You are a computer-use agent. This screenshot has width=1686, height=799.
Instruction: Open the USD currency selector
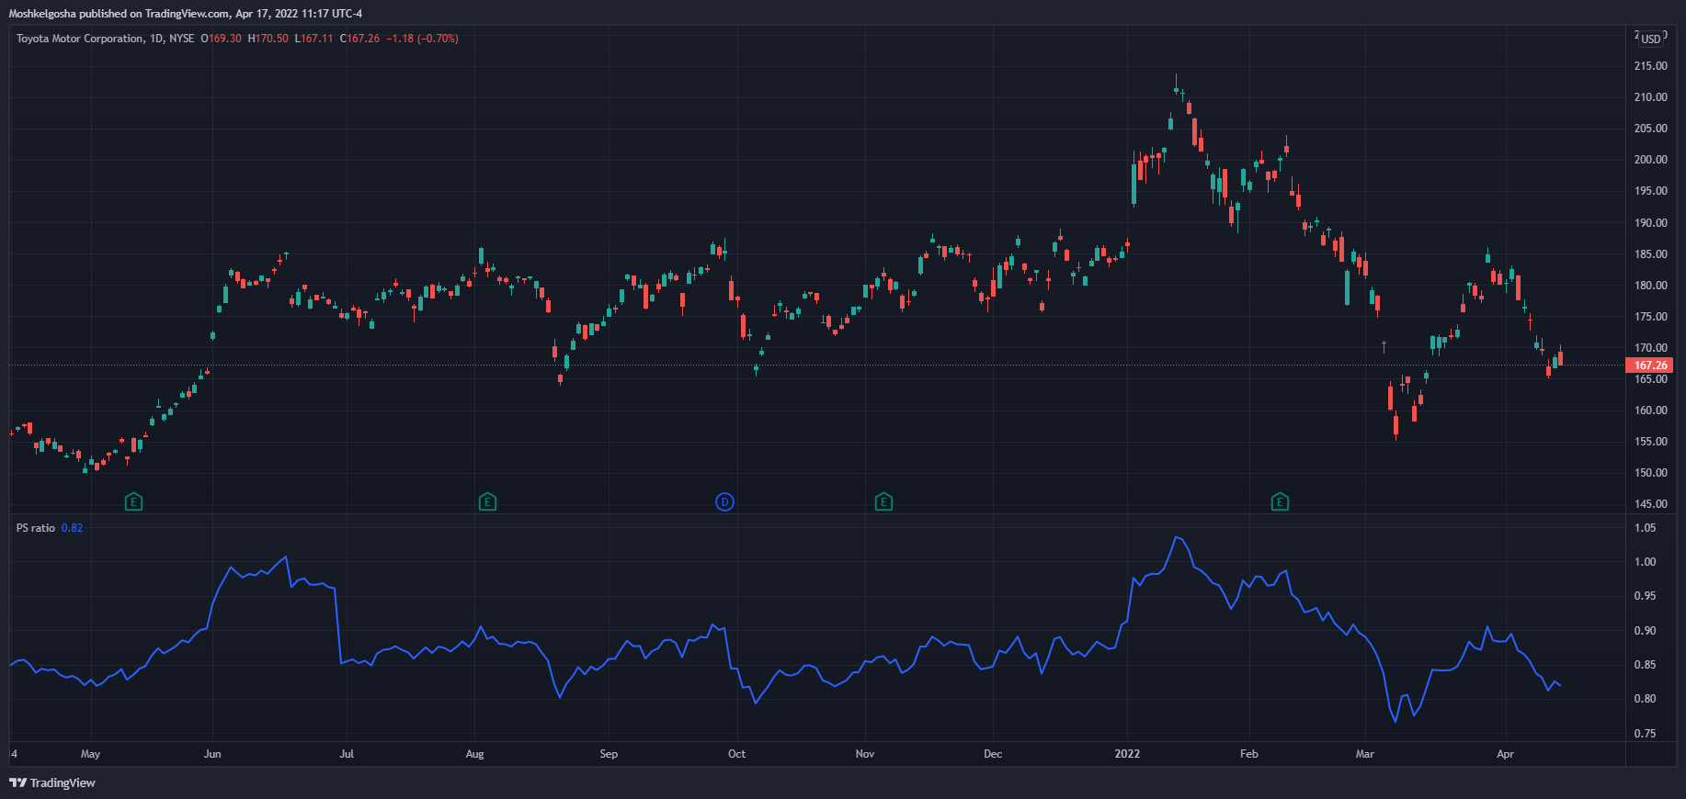tap(1651, 39)
